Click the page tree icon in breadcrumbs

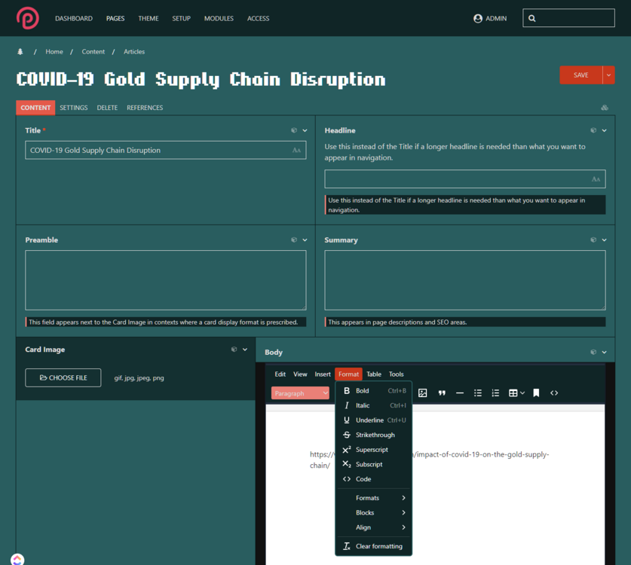20,52
